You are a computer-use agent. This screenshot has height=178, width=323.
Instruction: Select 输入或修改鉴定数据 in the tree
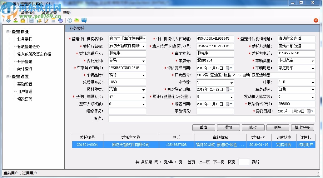click(34, 54)
